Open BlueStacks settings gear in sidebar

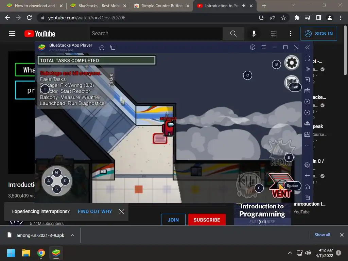[307, 165]
